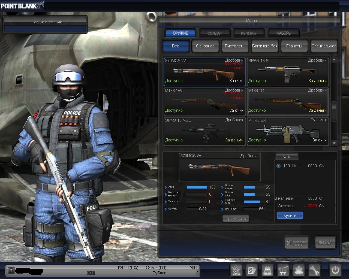Image resolution: width=349 pixels, height=279 pixels.
Task: Open settings with the wrench icon
Action: tap(314, 271)
